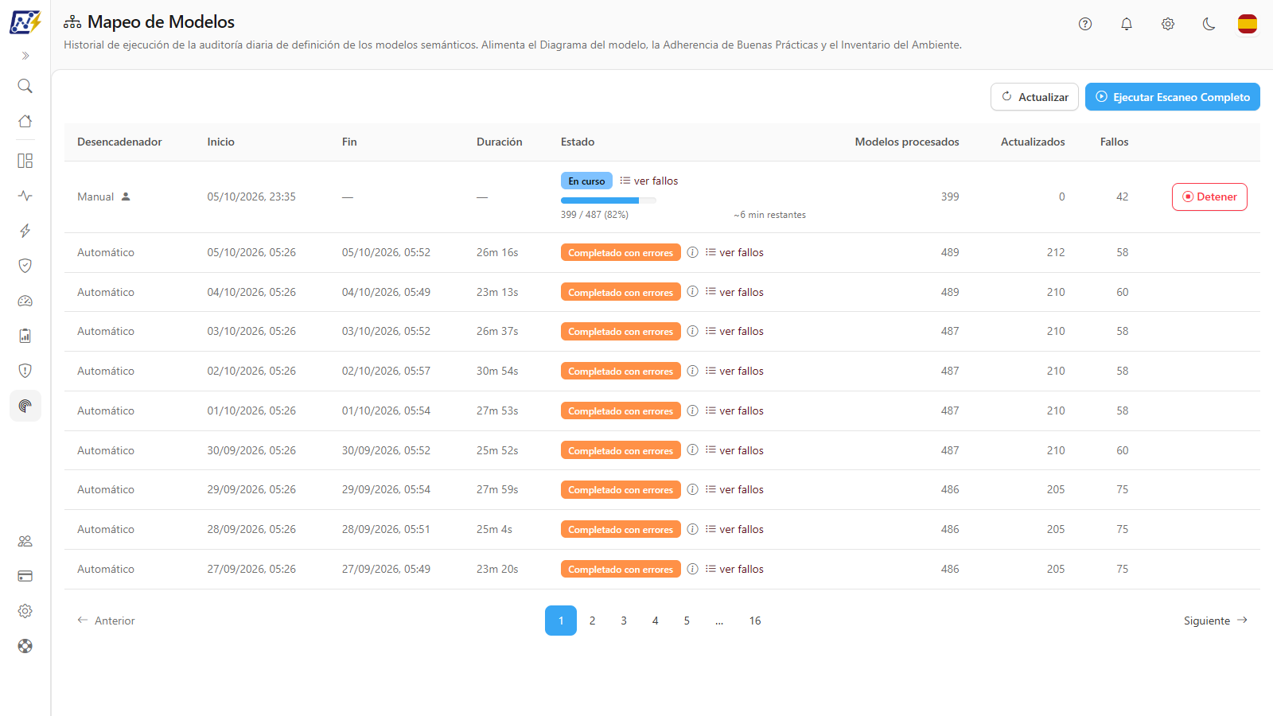This screenshot has height=716, width=1273.
Task: Open the activity pulse icon in sidebar
Action: [x=25, y=196]
